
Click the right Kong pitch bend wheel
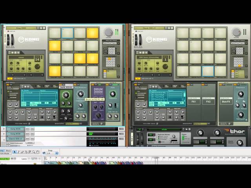(136, 40)
